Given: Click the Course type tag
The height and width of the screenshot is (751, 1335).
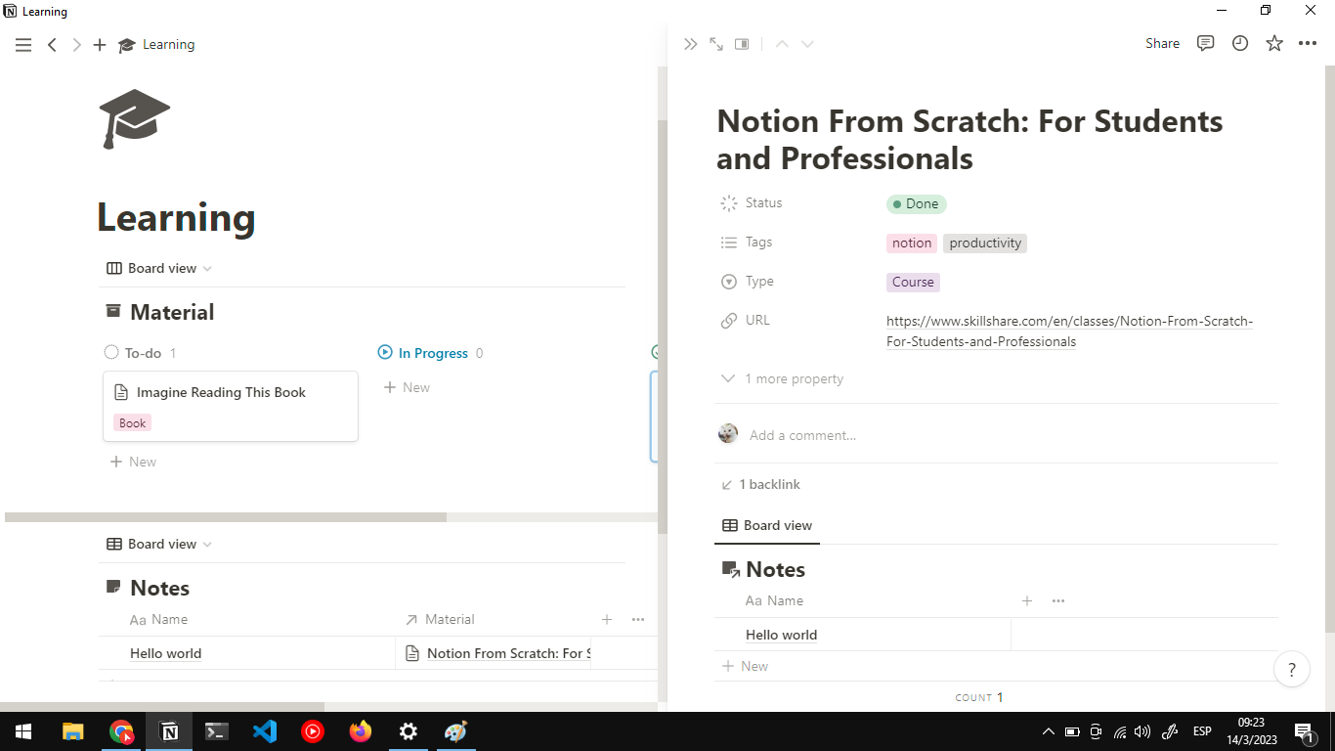Looking at the screenshot, I should [913, 283].
